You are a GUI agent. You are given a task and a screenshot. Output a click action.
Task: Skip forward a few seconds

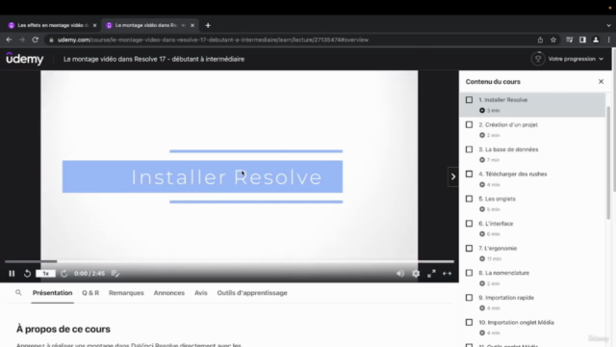[x=64, y=274]
